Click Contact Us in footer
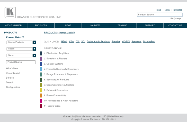The image size is (187, 140). pyautogui.click(x=69, y=116)
